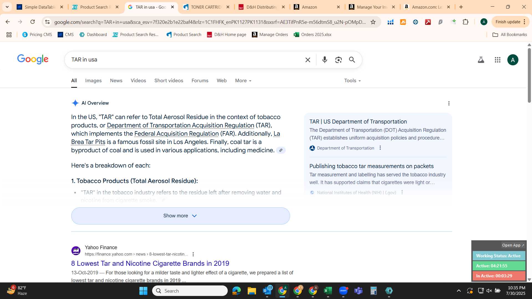Open Chrome Extensions puzzle icon
The width and height of the screenshot is (532, 299).
(x=465, y=22)
